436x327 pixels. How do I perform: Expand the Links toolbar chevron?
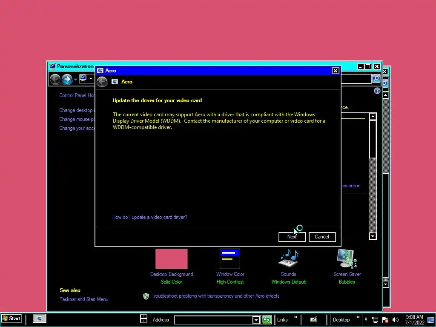296,317
